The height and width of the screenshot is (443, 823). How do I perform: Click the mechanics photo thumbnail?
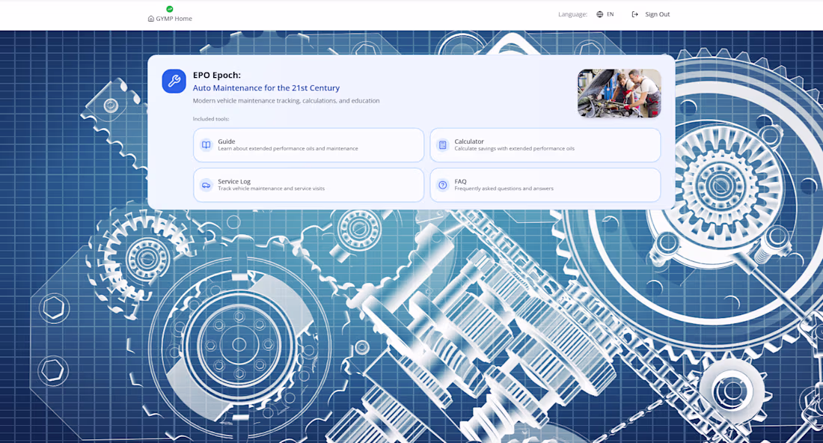click(x=619, y=93)
